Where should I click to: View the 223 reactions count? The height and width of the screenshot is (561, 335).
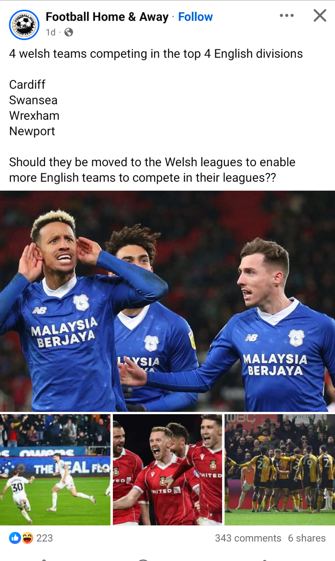point(45,538)
